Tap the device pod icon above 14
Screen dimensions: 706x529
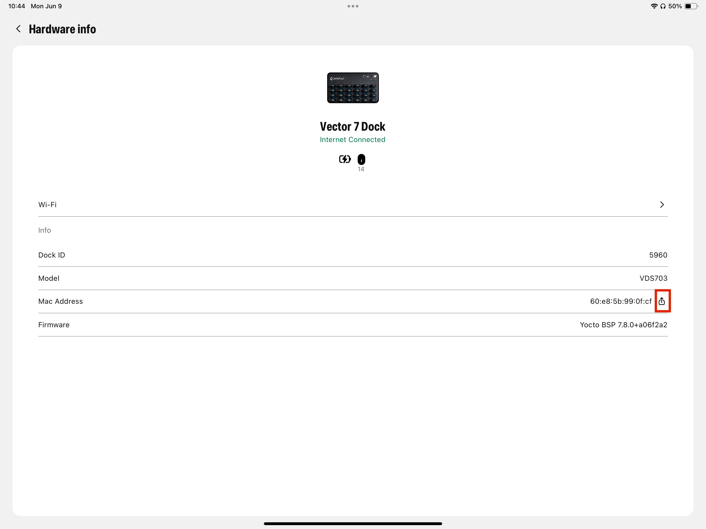(361, 159)
